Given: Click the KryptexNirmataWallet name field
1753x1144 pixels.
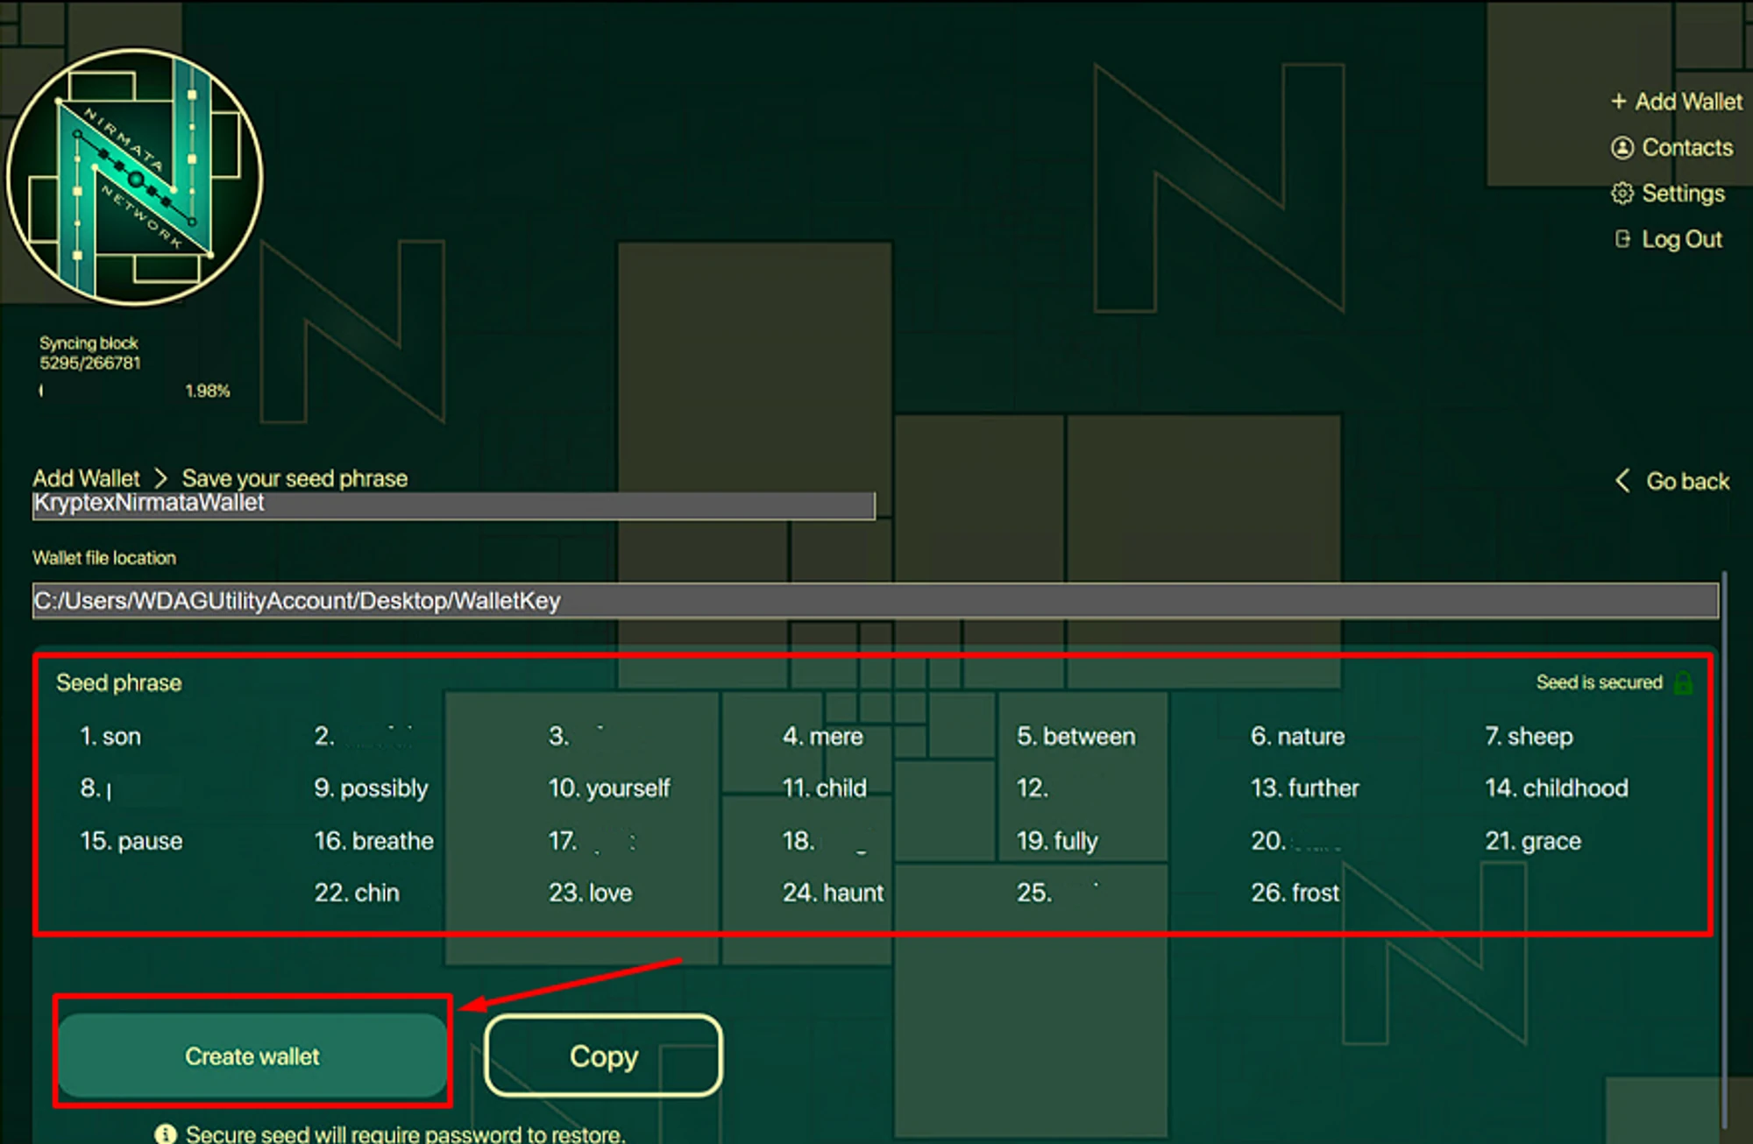Looking at the screenshot, I should pos(453,505).
